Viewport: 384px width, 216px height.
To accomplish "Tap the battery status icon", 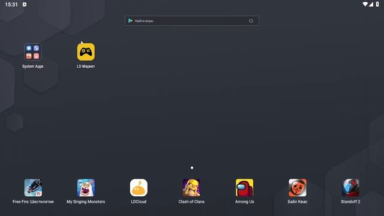I will [377, 4].
